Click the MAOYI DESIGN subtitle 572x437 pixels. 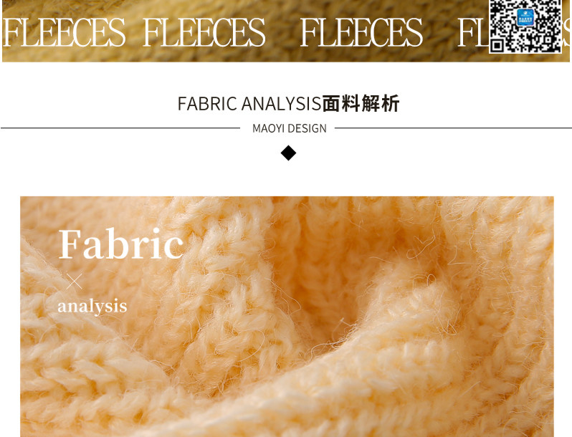[x=290, y=128]
